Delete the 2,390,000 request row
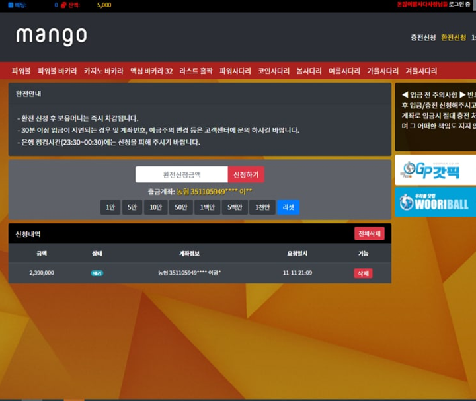Viewport: 476px width, 401px height. (363, 273)
